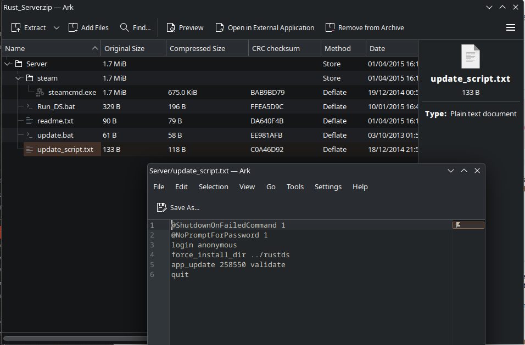The height and width of the screenshot is (345, 525).
Task: Sort by Original Size column header
Action: [x=133, y=48]
